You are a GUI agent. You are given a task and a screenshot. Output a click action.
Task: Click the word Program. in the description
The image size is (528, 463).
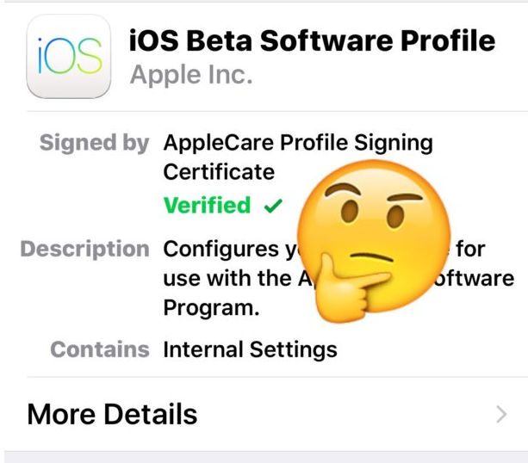212,307
